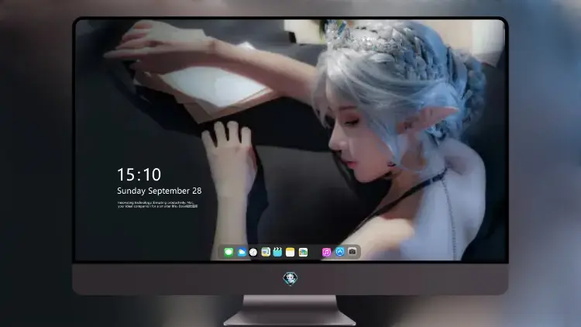Open the blue App Store icon
The width and height of the screenshot is (581, 327).
pyautogui.click(x=340, y=252)
